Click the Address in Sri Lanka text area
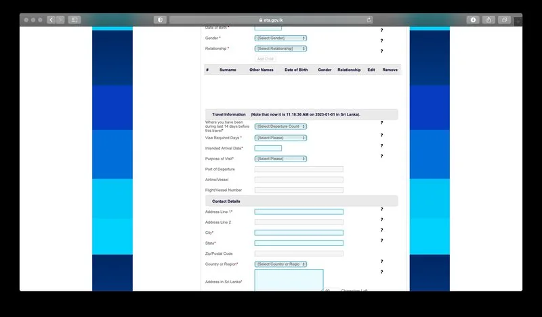The image size is (542, 317). [x=289, y=281]
